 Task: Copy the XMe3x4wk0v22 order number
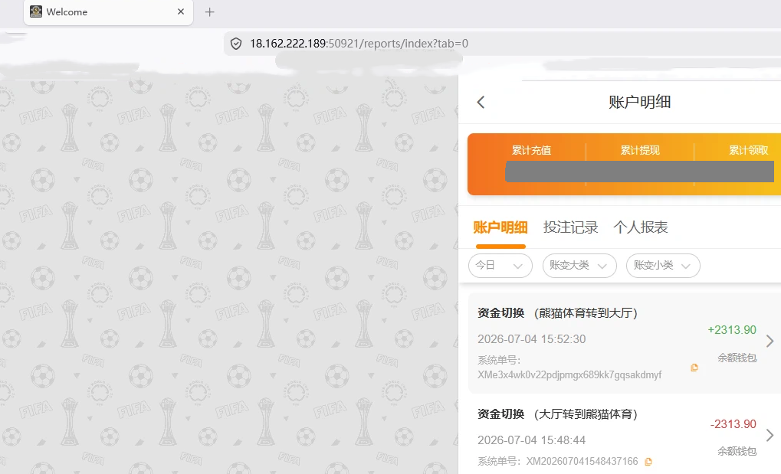click(694, 368)
